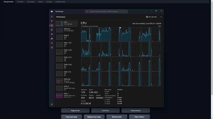Focus the Task Manager search box
213x119 pixels.
pos(106,12)
